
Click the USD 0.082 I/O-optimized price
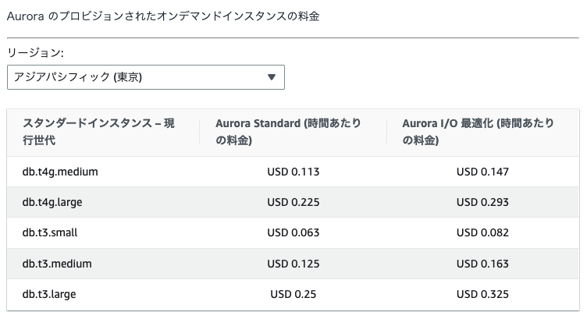[x=482, y=232]
